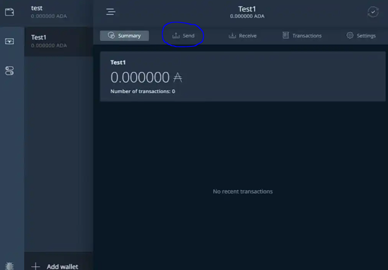Viewport: 388px width, 270px height.
Task: Click the gear icon of Settings tab
Action: pyautogui.click(x=350, y=35)
